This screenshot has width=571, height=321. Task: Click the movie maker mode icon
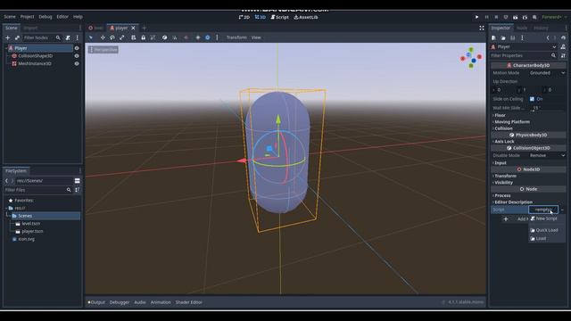coord(534,17)
